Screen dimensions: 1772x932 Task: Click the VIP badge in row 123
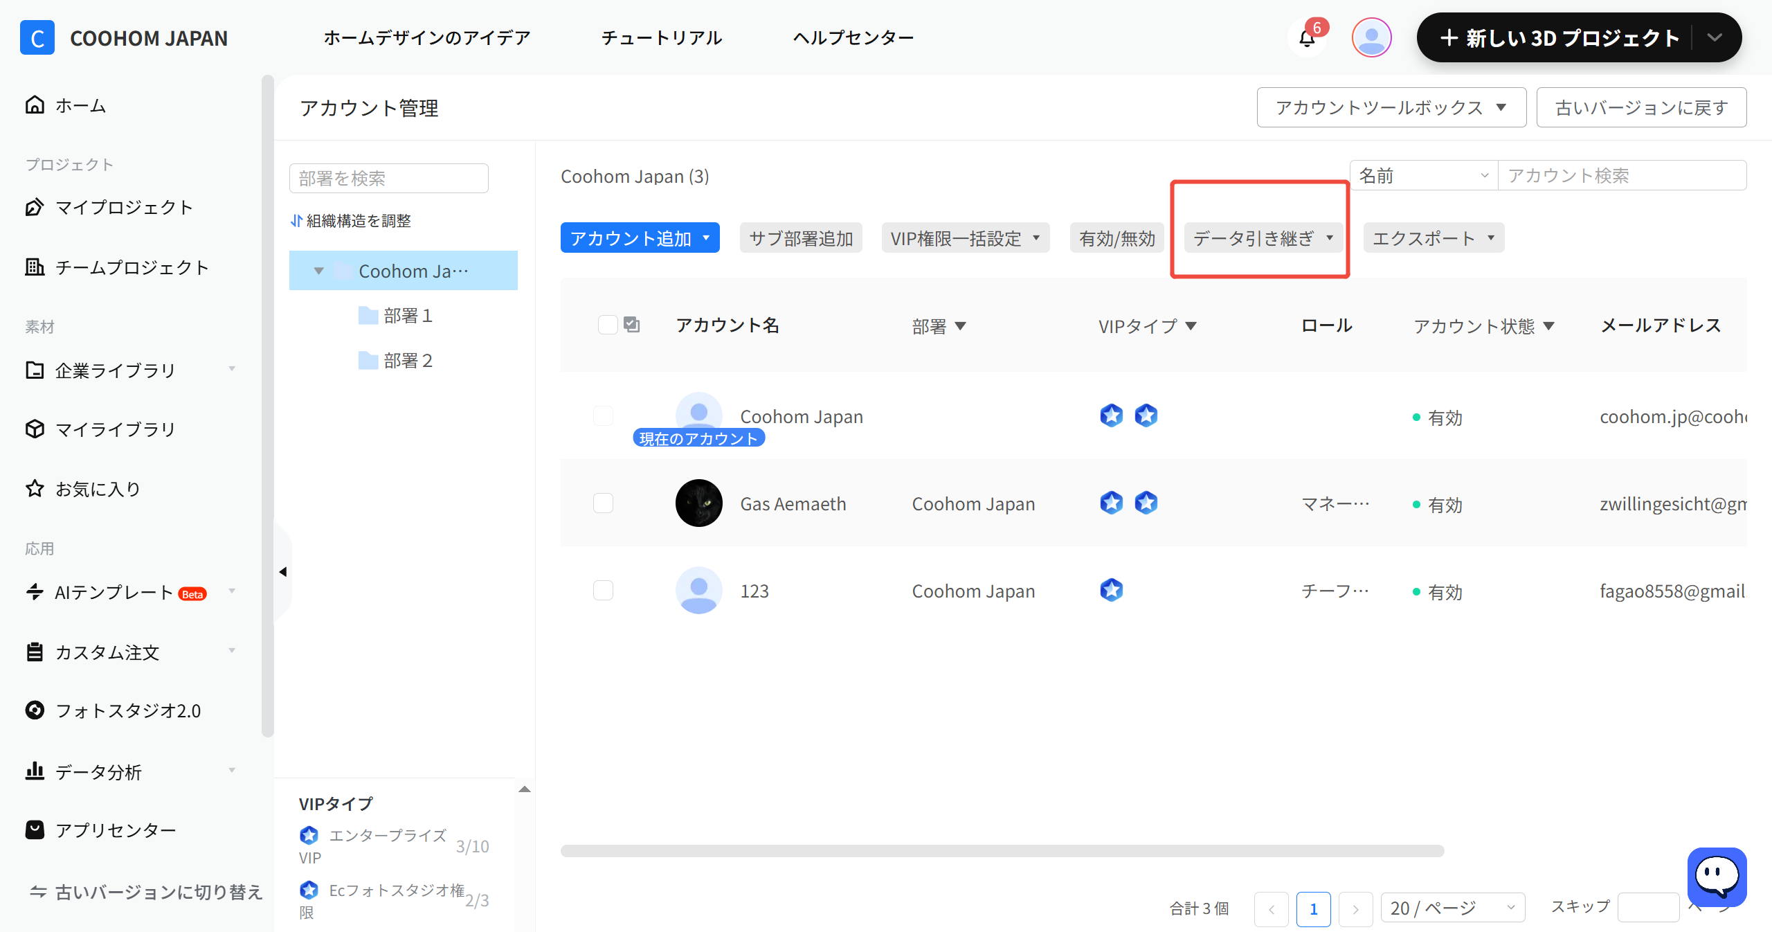1112,590
